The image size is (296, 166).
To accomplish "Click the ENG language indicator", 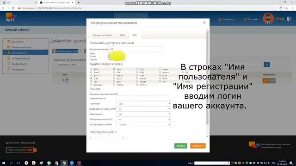I will (x=273, y=163).
